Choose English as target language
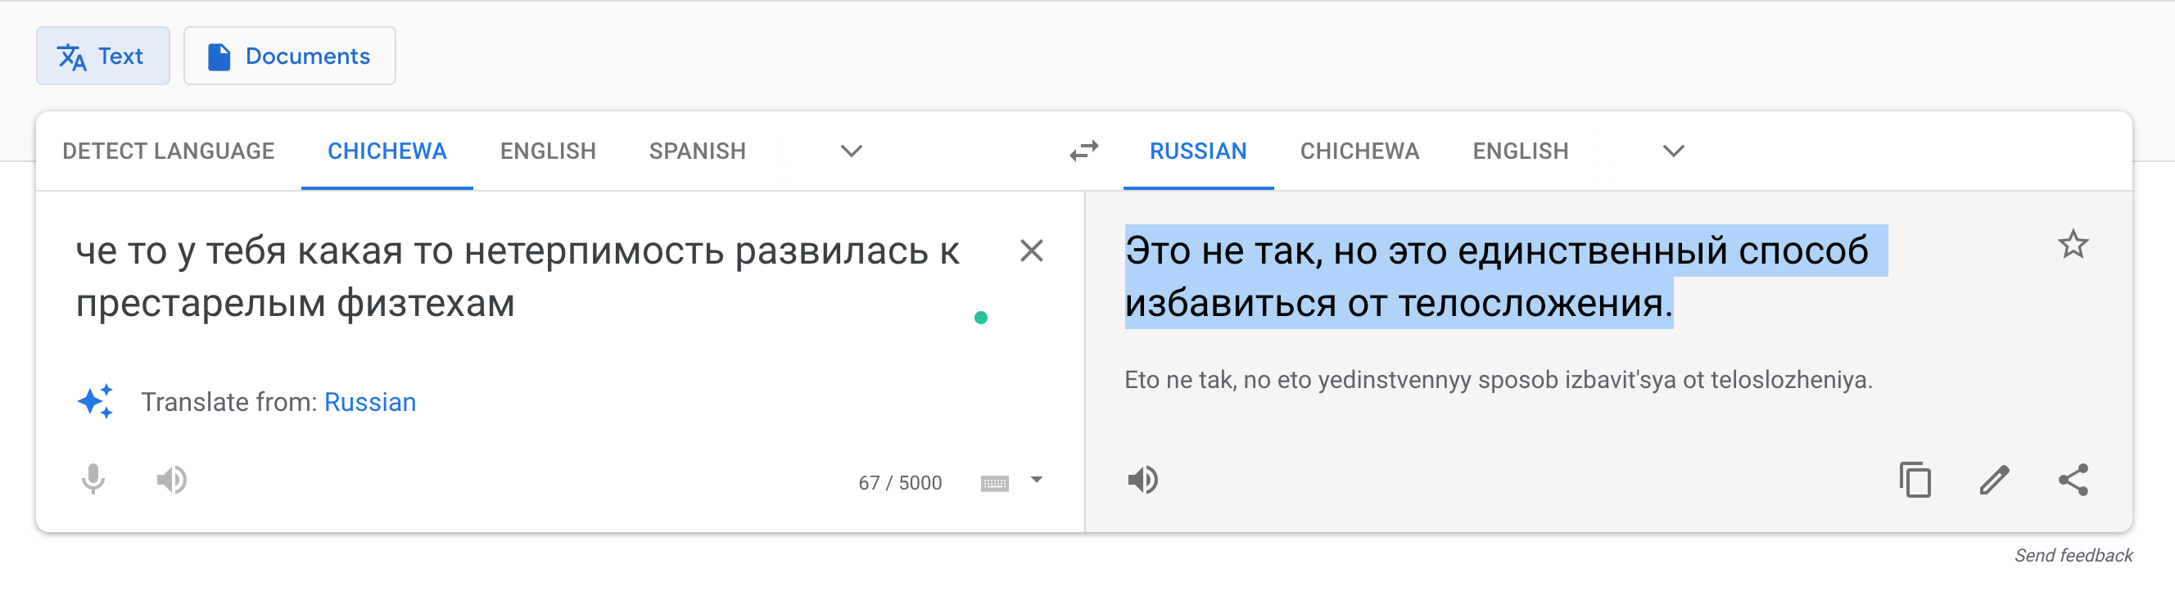Viewport: 2175px width, 614px height. 1520,151
